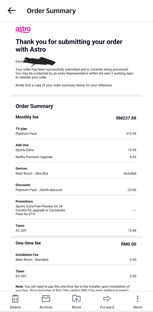Tap the Netflix Premium Upgrade line
Image resolution: width=153 pixels, height=312 pixels.
pos(76,157)
